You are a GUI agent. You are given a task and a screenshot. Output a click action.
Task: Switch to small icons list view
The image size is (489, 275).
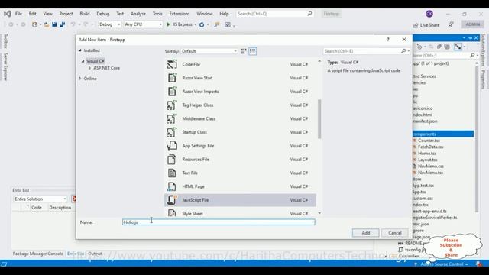(253, 51)
